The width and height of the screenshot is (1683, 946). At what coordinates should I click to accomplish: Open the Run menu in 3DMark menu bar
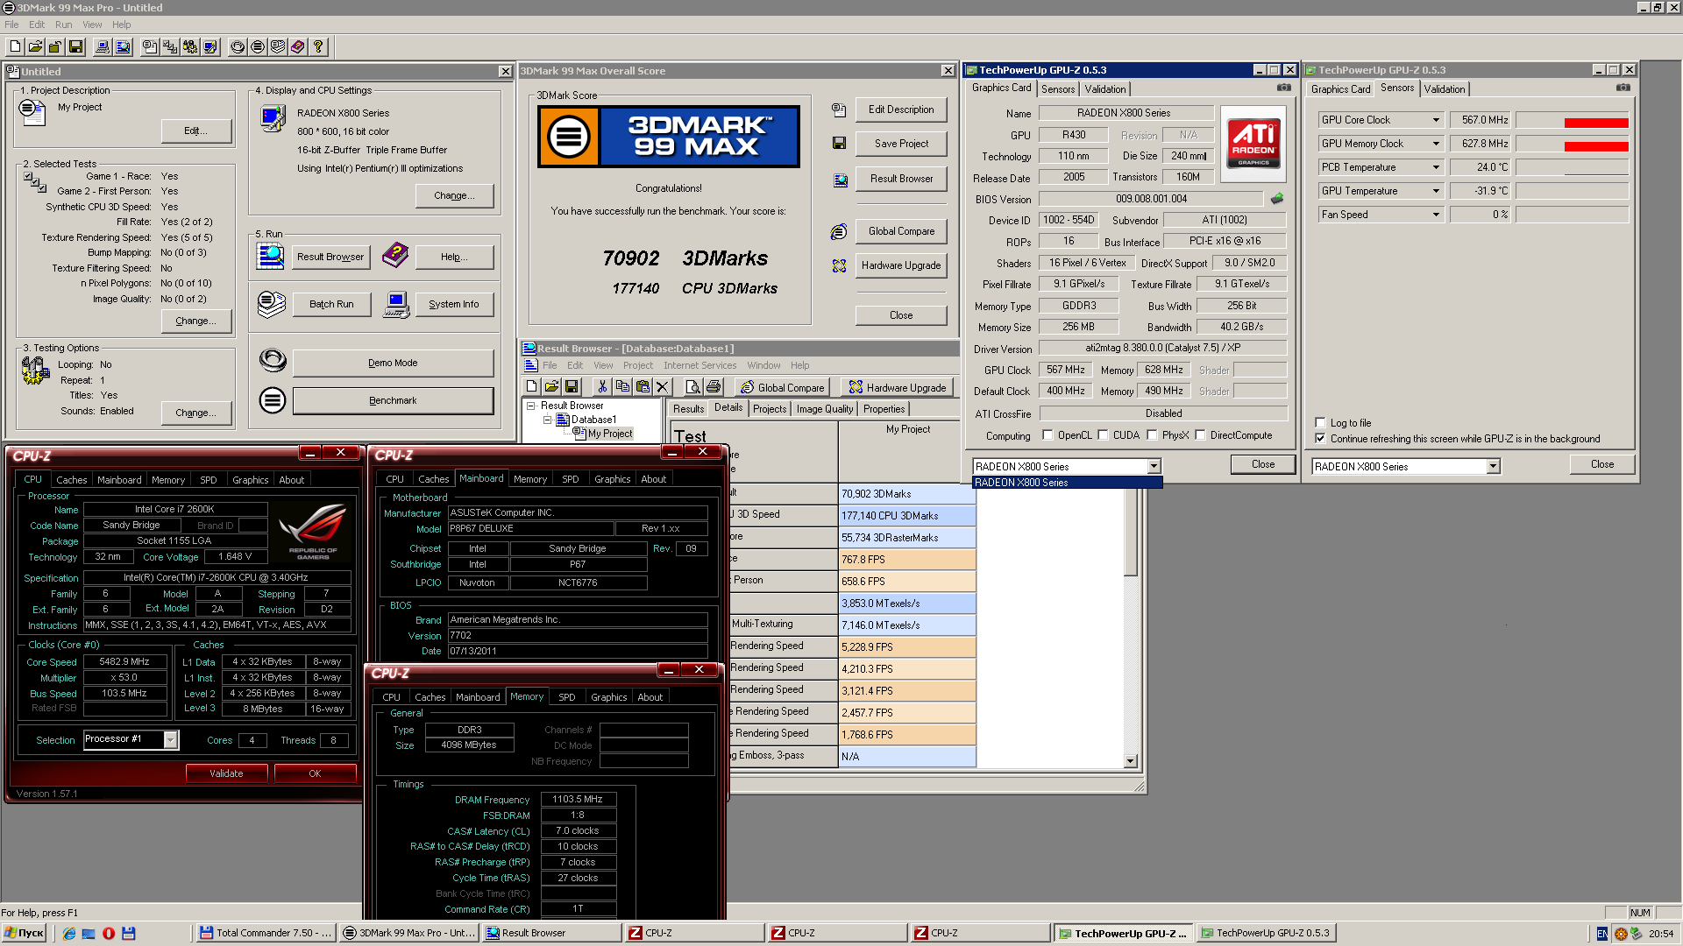pos(63,25)
